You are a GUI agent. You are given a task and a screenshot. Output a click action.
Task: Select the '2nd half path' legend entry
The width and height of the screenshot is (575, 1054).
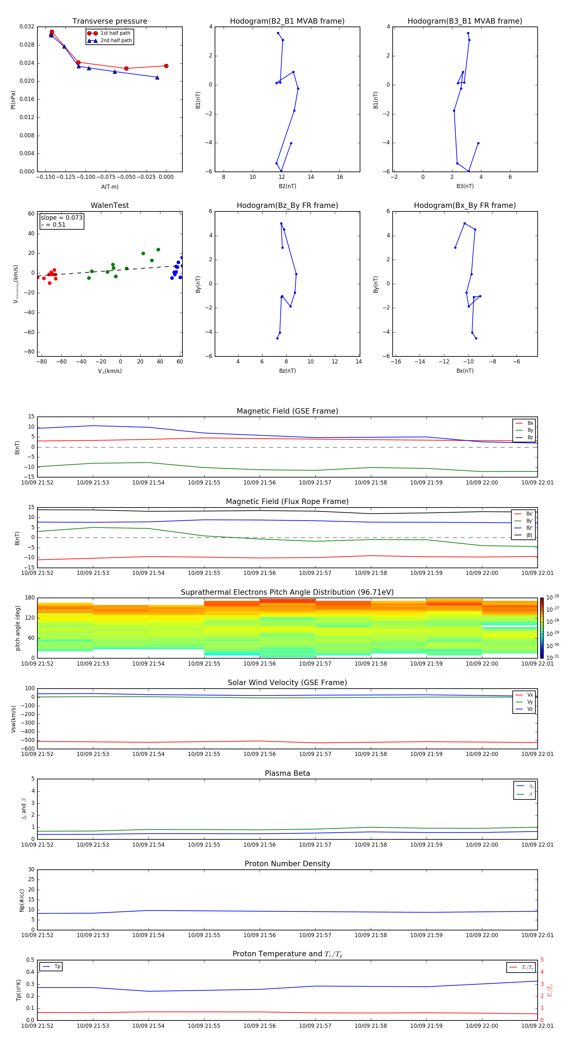click(x=110, y=41)
